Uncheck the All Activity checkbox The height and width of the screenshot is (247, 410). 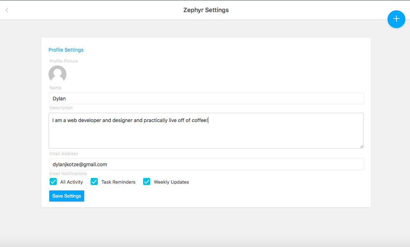pyautogui.click(x=53, y=182)
